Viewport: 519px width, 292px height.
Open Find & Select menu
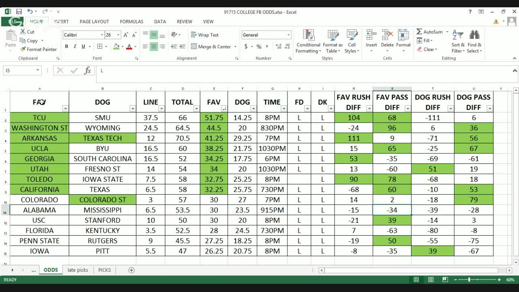click(x=474, y=41)
